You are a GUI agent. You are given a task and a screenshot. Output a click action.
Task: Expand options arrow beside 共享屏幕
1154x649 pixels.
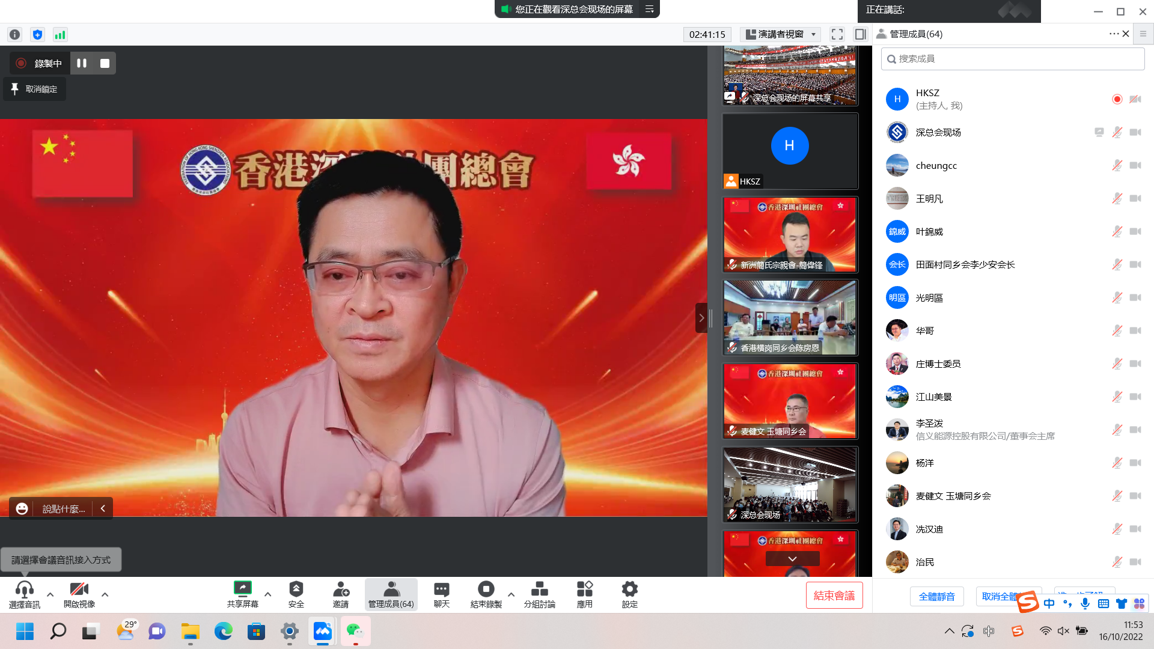[268, 594]
